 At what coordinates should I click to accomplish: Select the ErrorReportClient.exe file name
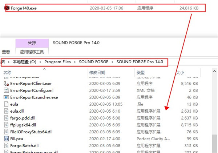31,84
